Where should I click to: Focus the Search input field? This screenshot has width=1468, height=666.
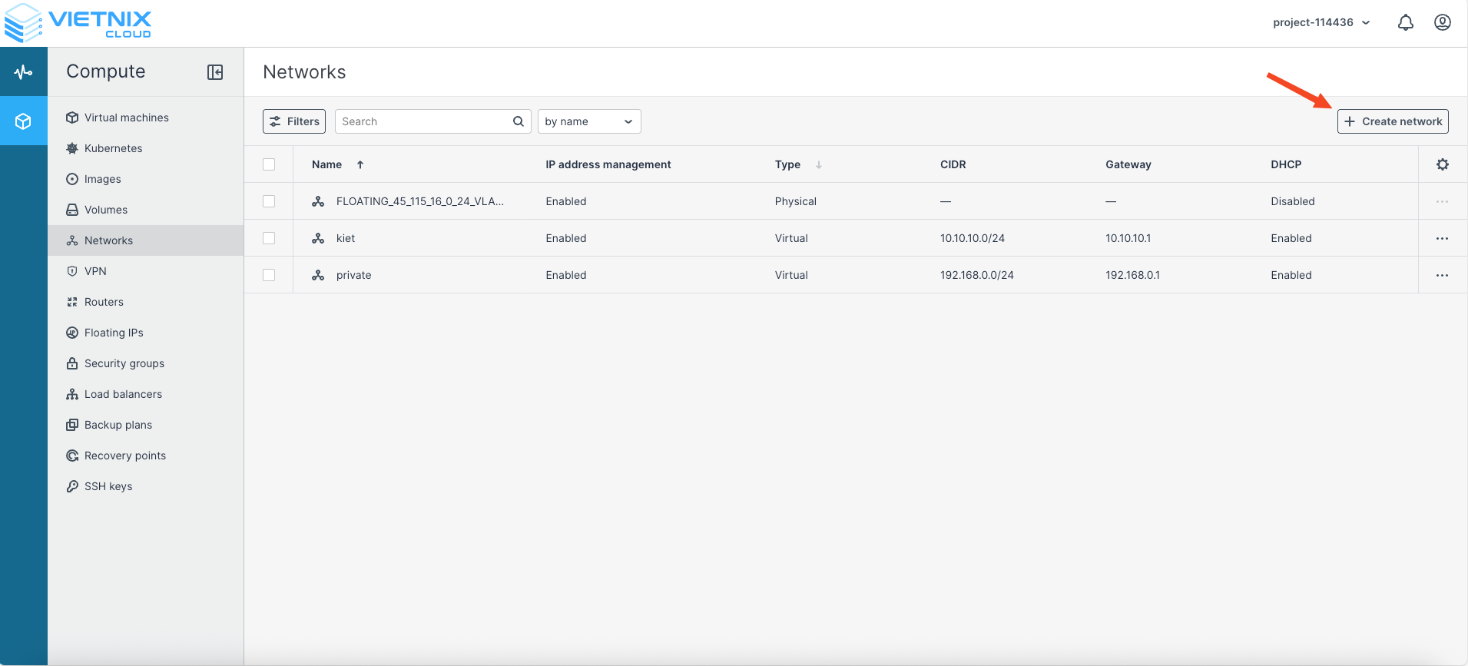point(424,121)
